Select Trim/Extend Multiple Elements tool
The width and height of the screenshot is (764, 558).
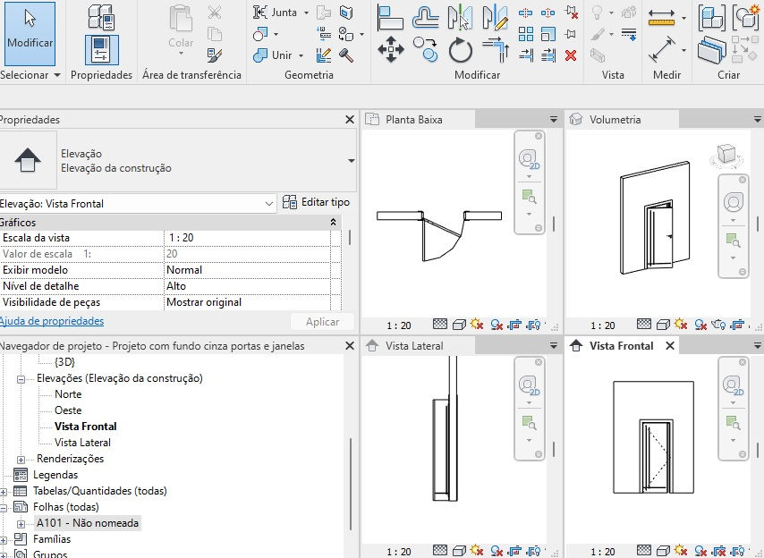click(548, 55)
